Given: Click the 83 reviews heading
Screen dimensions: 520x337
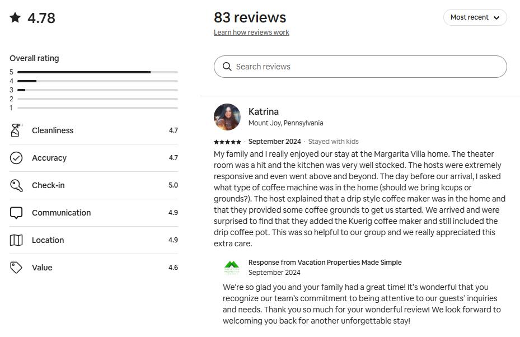Looking at the screenshot, I should coord(250,17).
